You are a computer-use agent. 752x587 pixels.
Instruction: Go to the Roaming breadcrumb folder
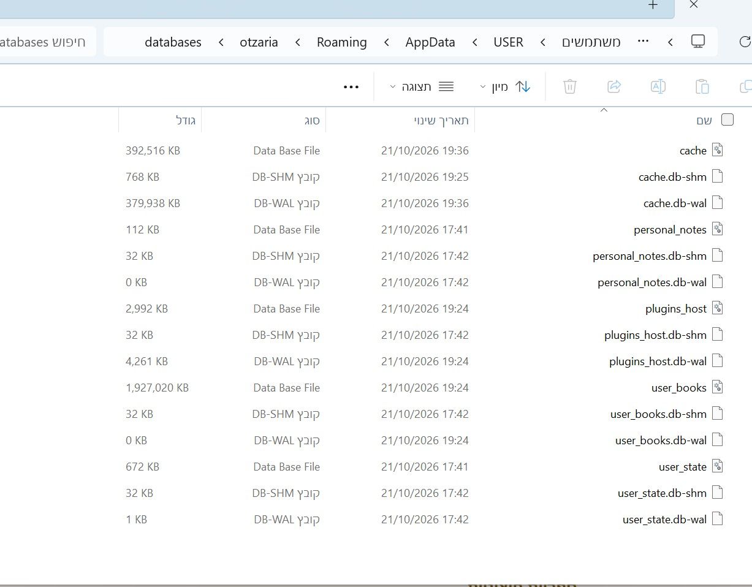tap(342, 42)
